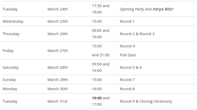The height and width of the screenshot is (110, 197).
Task: Click the "Opening Party and Harpa Blitz!" text
Action: click(147, 9)
